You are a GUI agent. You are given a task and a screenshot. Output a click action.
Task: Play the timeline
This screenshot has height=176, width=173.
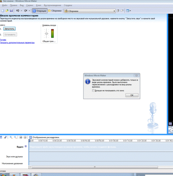25,137
